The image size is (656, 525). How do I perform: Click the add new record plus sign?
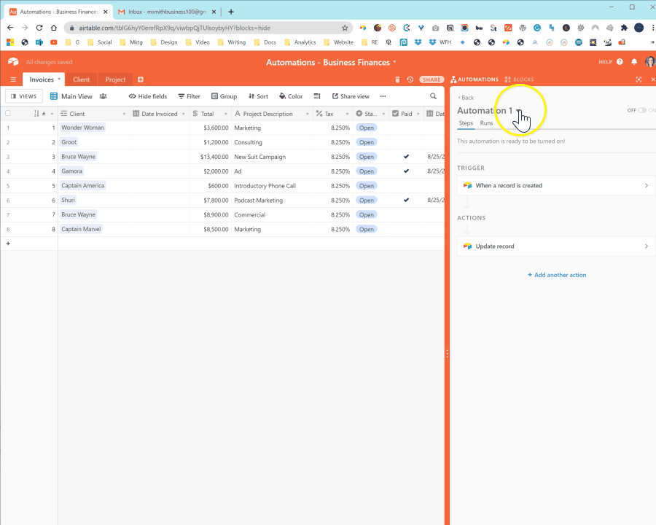tap(8, 243)
